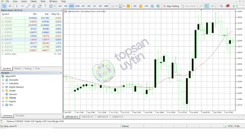Click the search magnifier icon
Viewport: 245px width, 138px height.
click(x=222, y=6)
